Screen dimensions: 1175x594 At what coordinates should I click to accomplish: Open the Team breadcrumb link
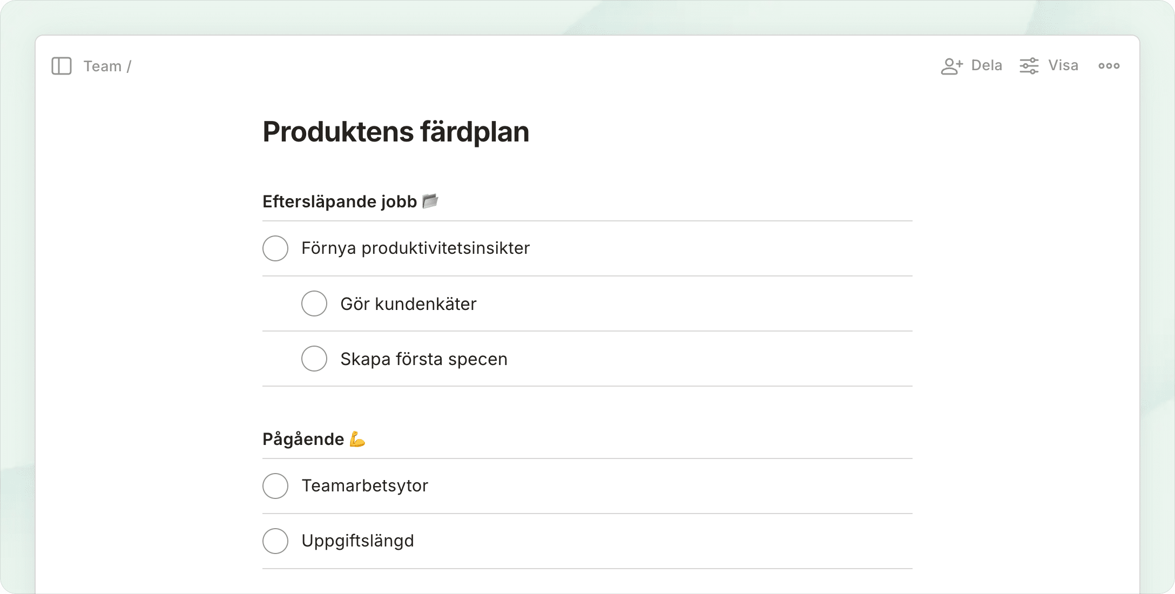(102, 66)
